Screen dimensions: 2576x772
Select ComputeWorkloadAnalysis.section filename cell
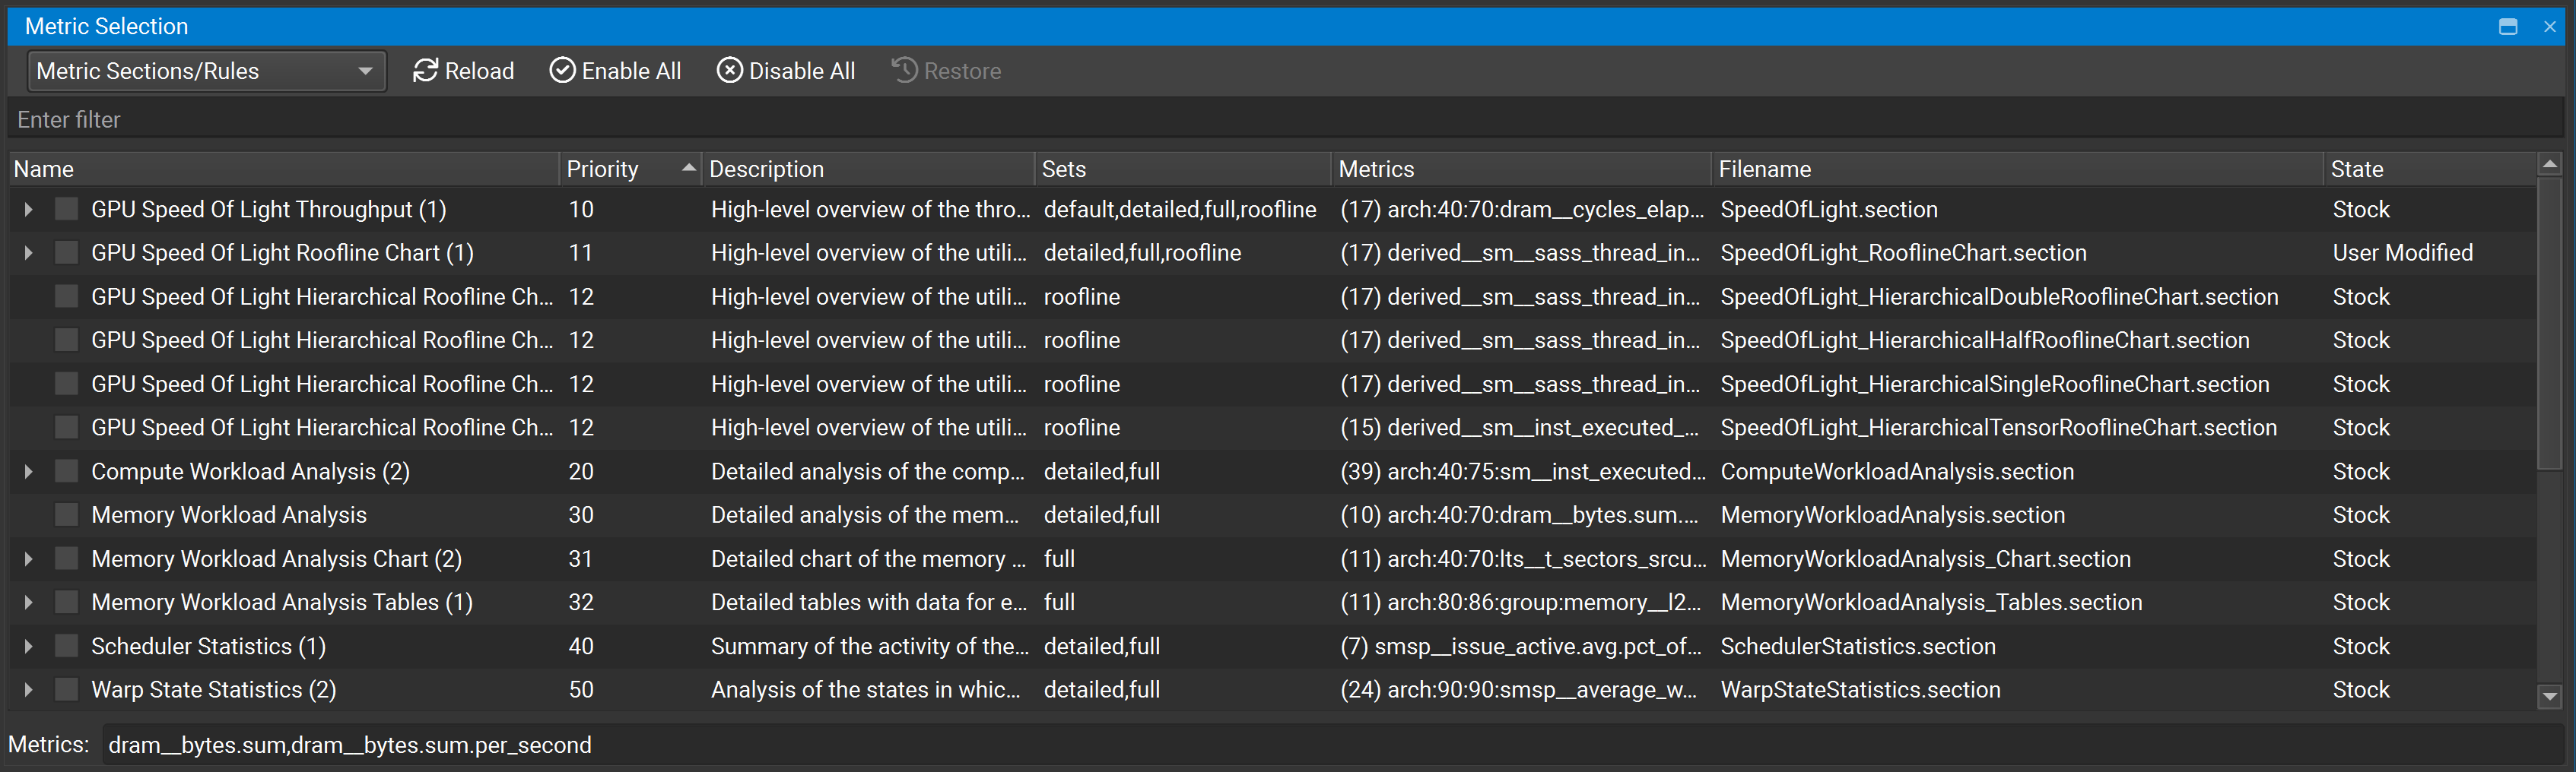(x=1897, y=471)
